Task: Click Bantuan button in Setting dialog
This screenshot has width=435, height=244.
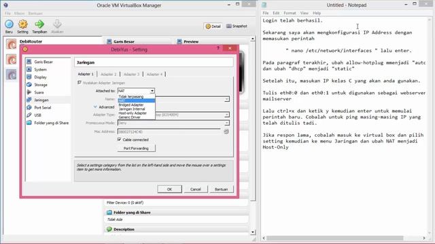Action: pos(221,189)
